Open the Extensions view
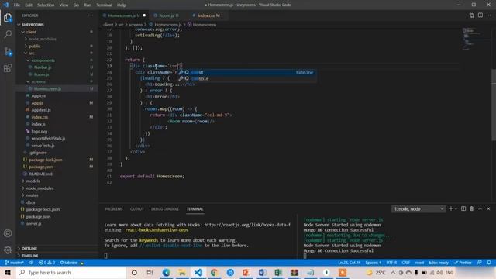Viewport: 496px width, 279px height. pyautogui.click(x=8, y=68)
